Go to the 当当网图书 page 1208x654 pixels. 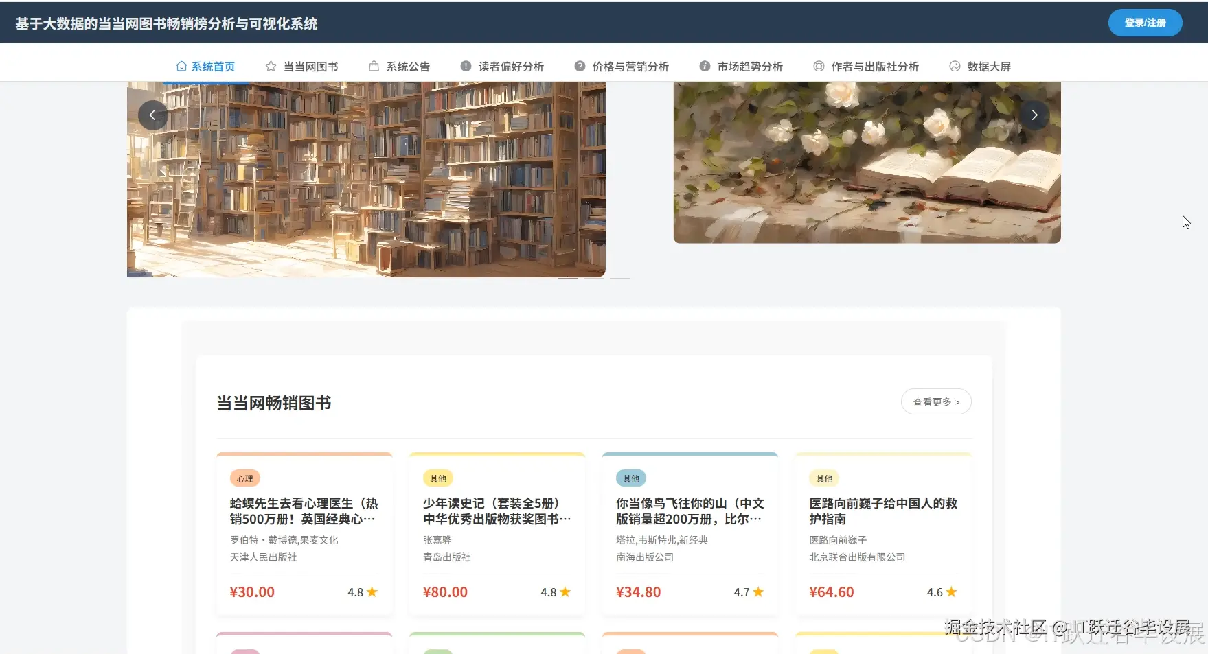click(301, 67)
